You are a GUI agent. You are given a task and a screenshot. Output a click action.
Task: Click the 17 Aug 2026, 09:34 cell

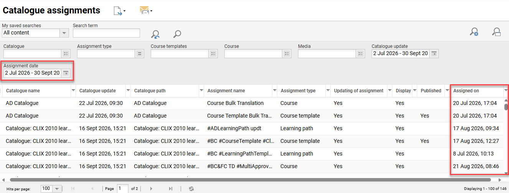[476, 128]
